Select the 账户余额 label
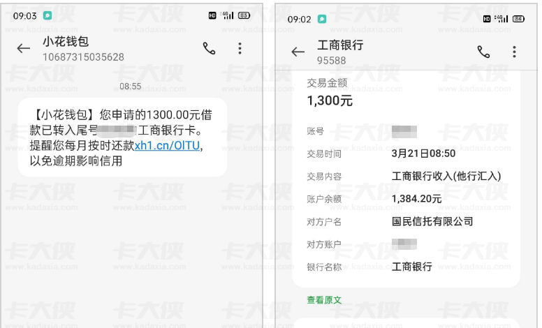Viewport: 542px width, 328px height. pyautogui.click(x=324, y=199)
